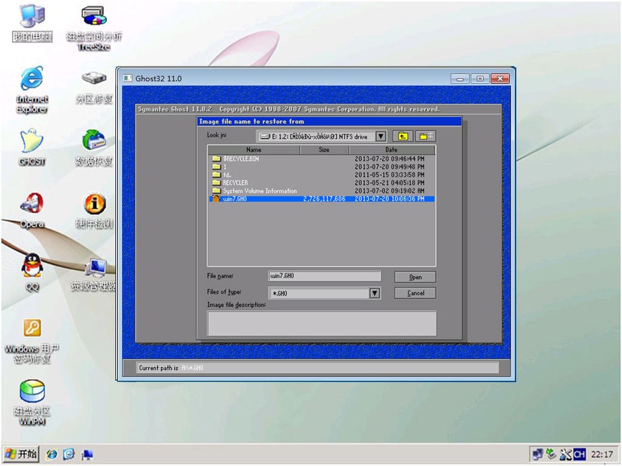Click the 2,726,117,606 size value

tap(324, 198)
